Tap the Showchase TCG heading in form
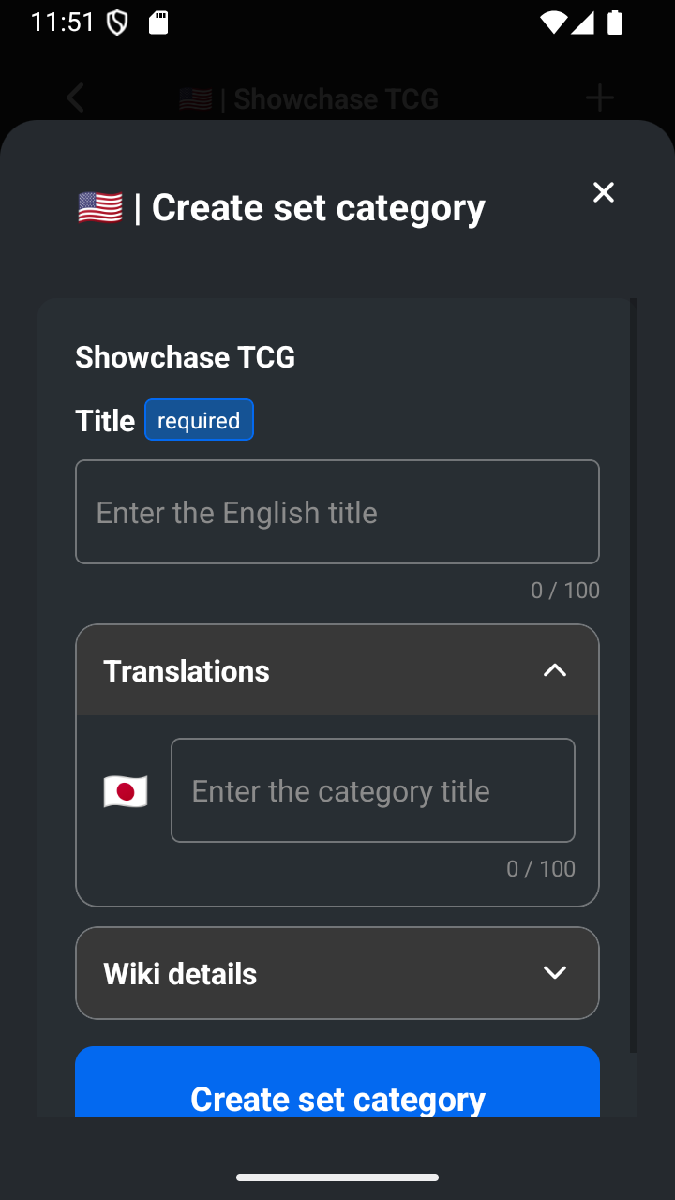The image size is (675, 1200). (186, 357)
